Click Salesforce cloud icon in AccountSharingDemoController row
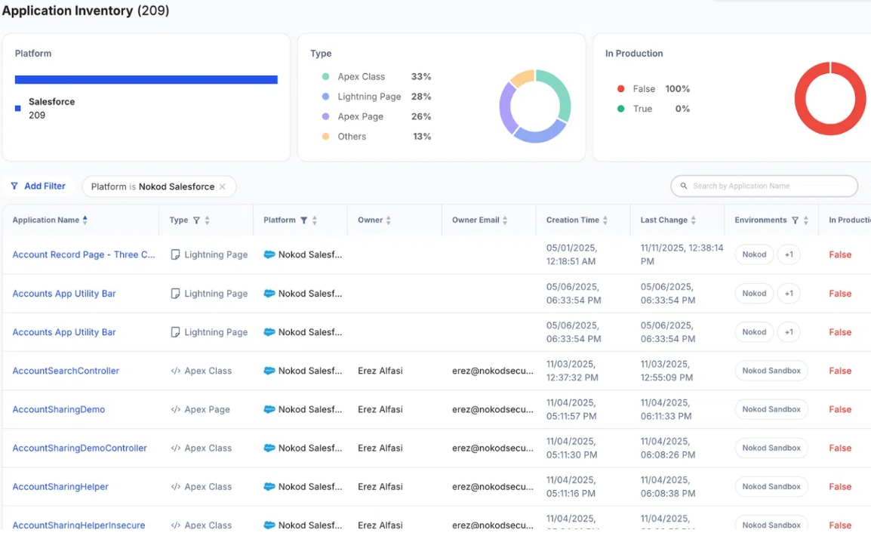871x536 pixels. pos(269,448)
